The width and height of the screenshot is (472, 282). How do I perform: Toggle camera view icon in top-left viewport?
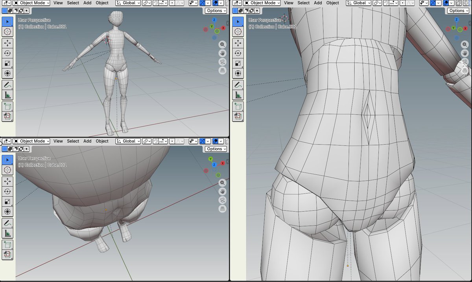point(222,62)
